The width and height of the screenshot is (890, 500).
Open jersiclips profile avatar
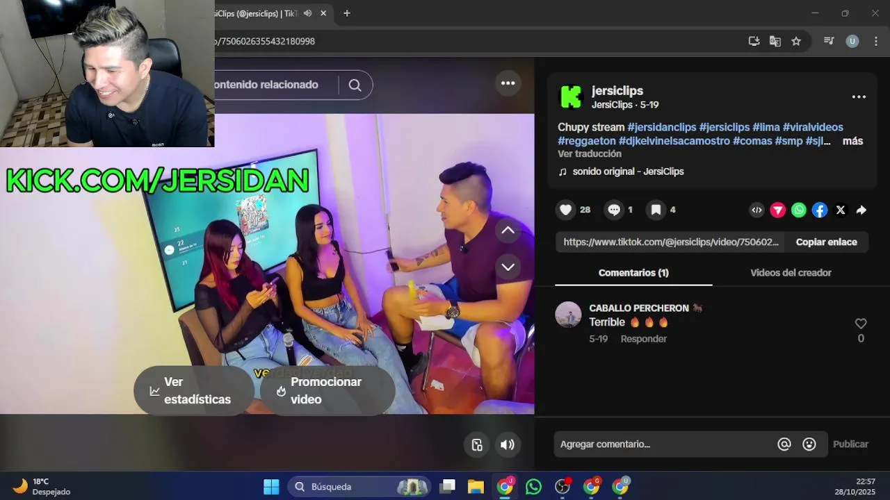click(x=572, y=97)
